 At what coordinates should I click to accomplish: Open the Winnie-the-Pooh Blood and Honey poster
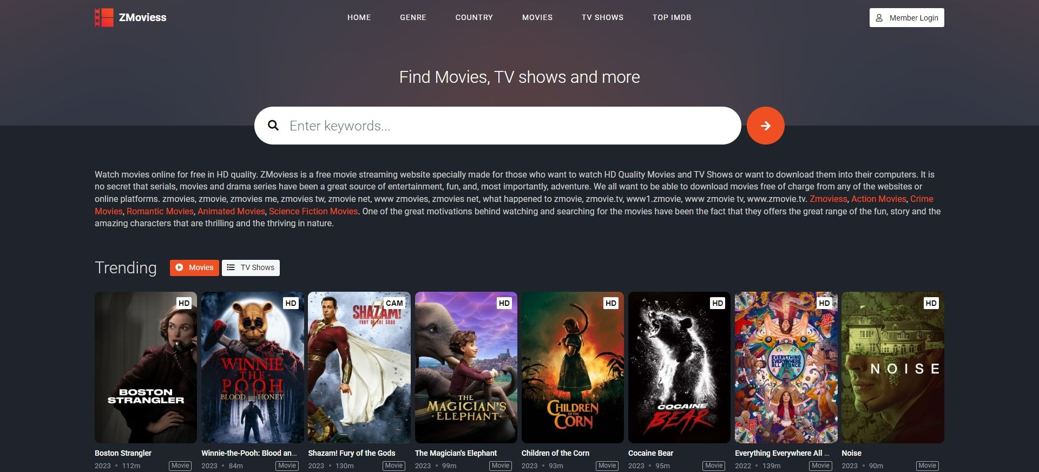[x=252, y=368]
